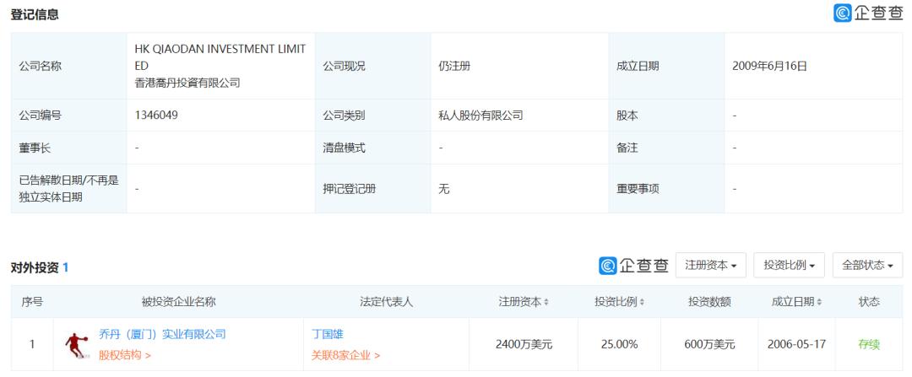Select the 香港喬丹投資有限公司 company name text
This screenshot has width=912, height=377.
pos(187,83)
